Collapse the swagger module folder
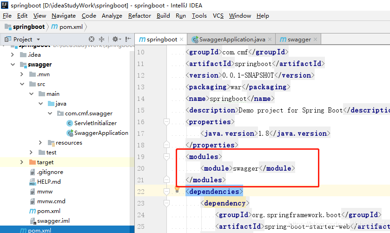 (13, 65)
